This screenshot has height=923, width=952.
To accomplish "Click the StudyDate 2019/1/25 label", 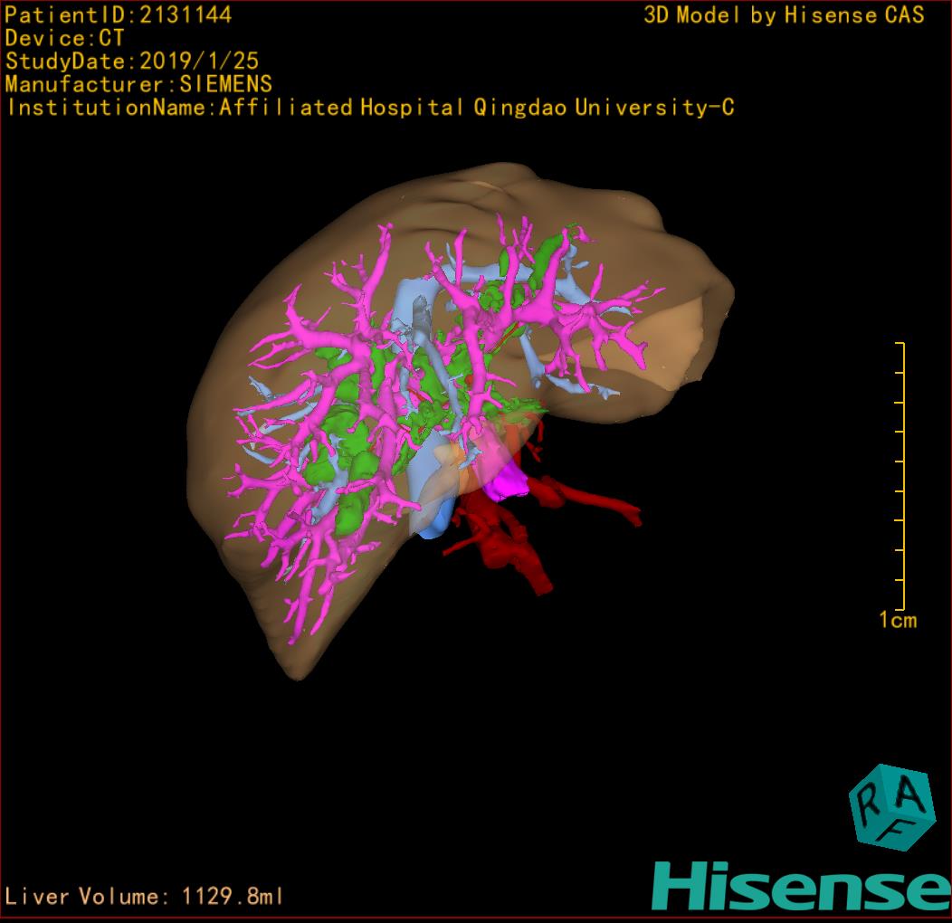I will tap(132, 62).
